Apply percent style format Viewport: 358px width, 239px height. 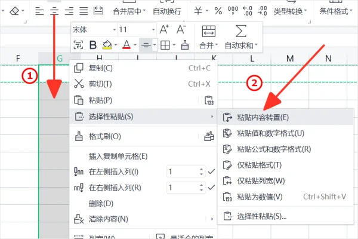[218, 11]
